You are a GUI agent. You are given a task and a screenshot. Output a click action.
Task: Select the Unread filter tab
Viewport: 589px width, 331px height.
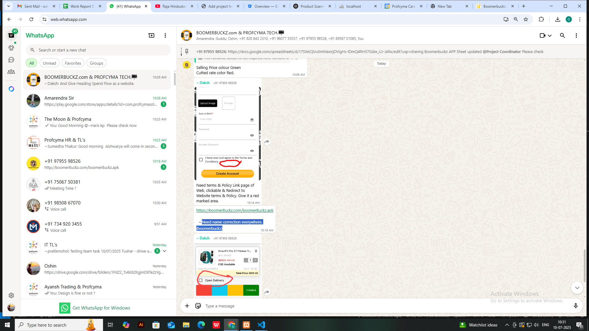pos(49,63)
